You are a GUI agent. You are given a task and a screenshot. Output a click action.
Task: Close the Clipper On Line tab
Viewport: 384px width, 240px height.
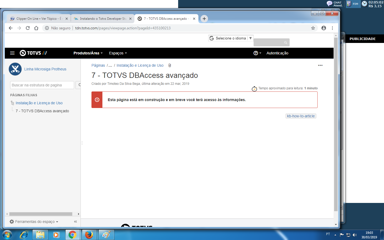click(67, 19)
